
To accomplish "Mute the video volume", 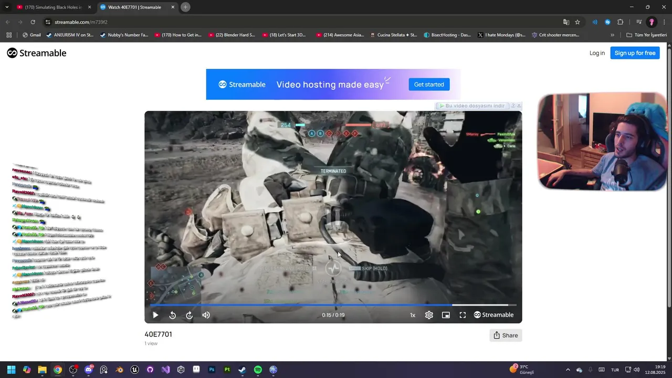I will 206,315.
